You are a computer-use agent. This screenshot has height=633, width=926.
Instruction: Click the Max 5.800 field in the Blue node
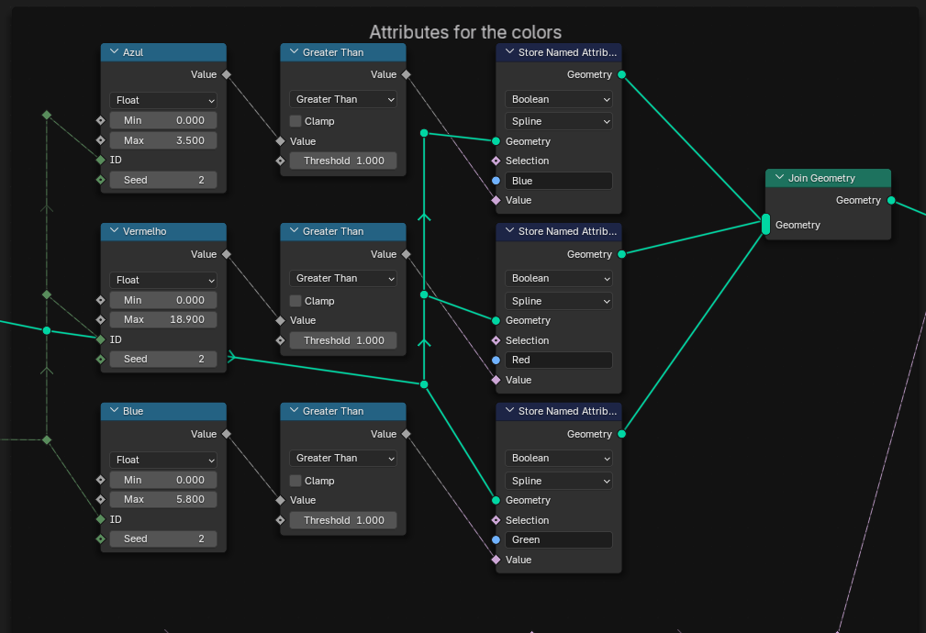click(x=163, y=499)
